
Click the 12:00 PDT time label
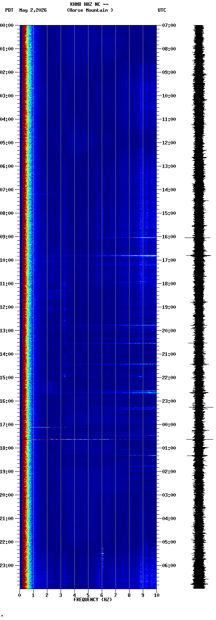coord(7,307)
